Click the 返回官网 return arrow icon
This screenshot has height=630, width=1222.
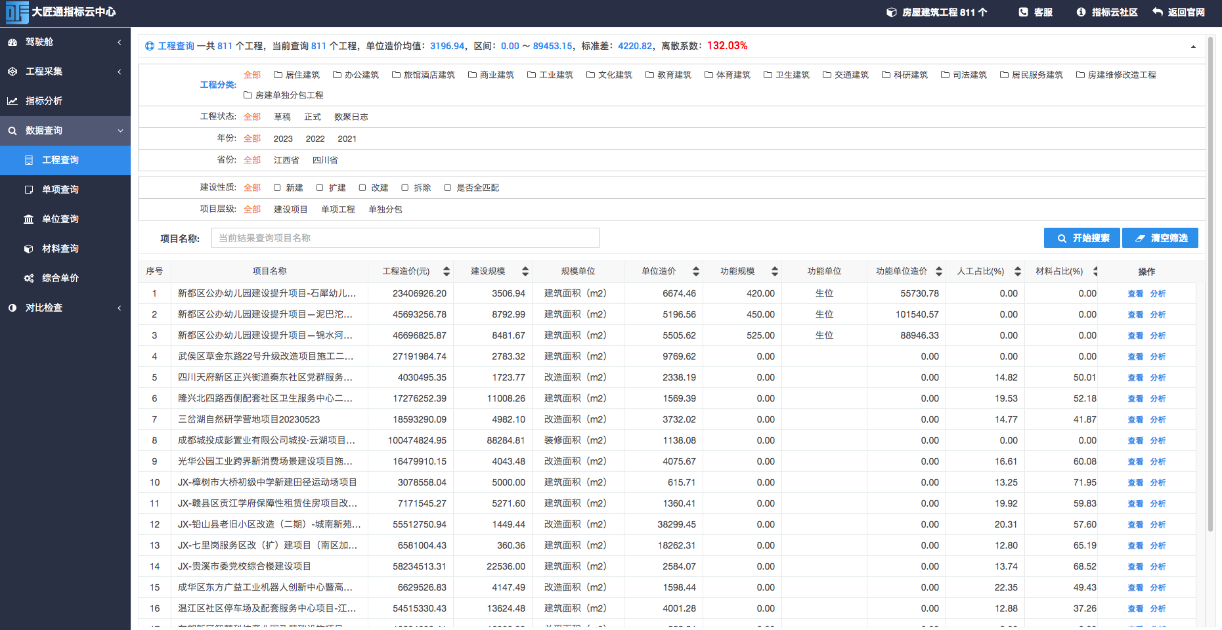point(1157,12)
